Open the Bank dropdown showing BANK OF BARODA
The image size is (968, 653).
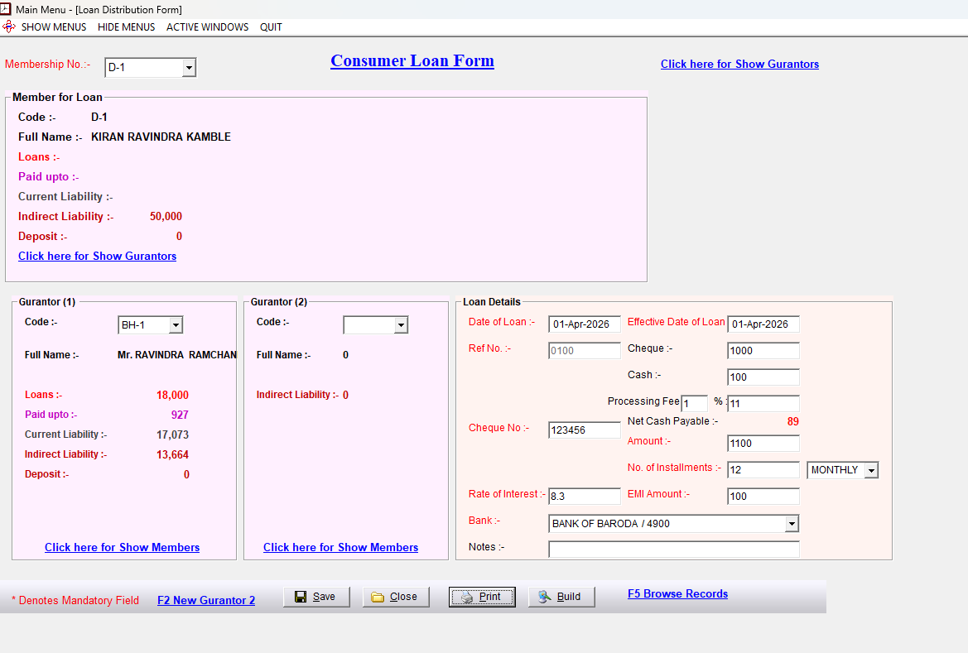792,524
